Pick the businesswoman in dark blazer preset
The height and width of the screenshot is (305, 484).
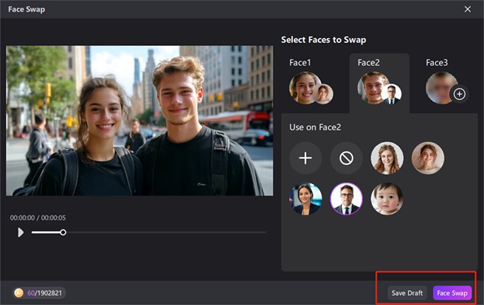[x=305, y=199]
